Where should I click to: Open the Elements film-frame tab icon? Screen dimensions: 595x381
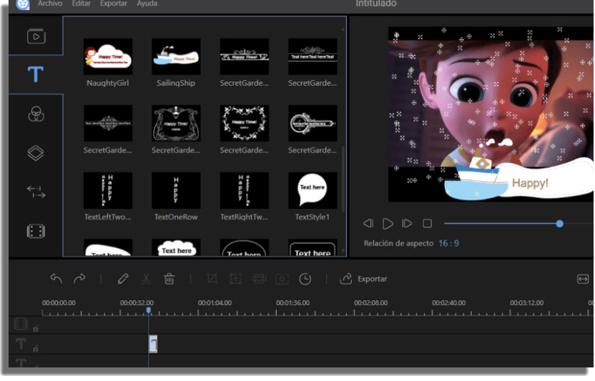tap(36, 231)
